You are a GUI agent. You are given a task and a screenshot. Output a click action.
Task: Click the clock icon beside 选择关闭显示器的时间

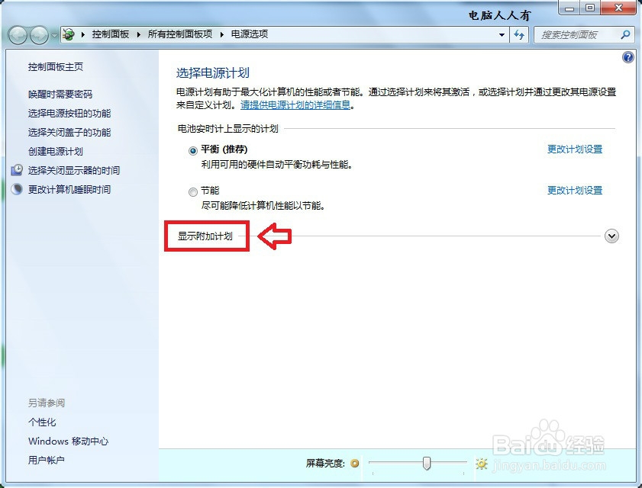point(17,169)
